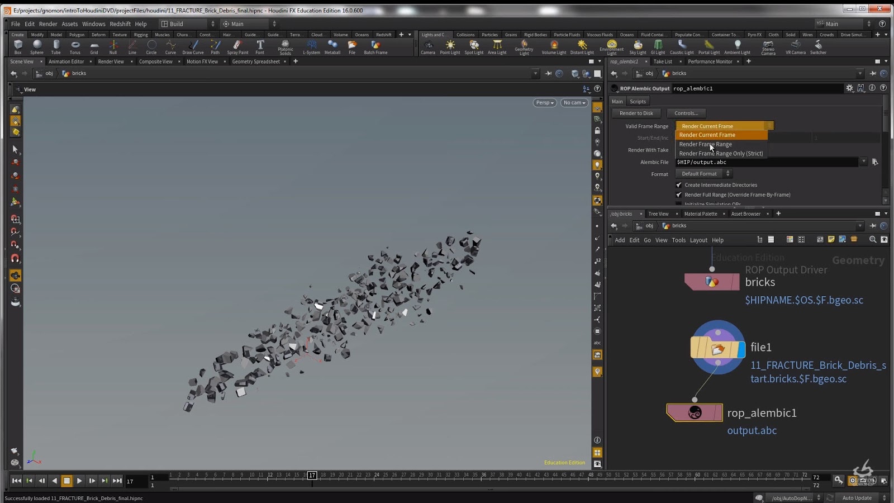894x503 pixels.
Task: Select the Draw Curve tool
Action: (x=193, y=47)
